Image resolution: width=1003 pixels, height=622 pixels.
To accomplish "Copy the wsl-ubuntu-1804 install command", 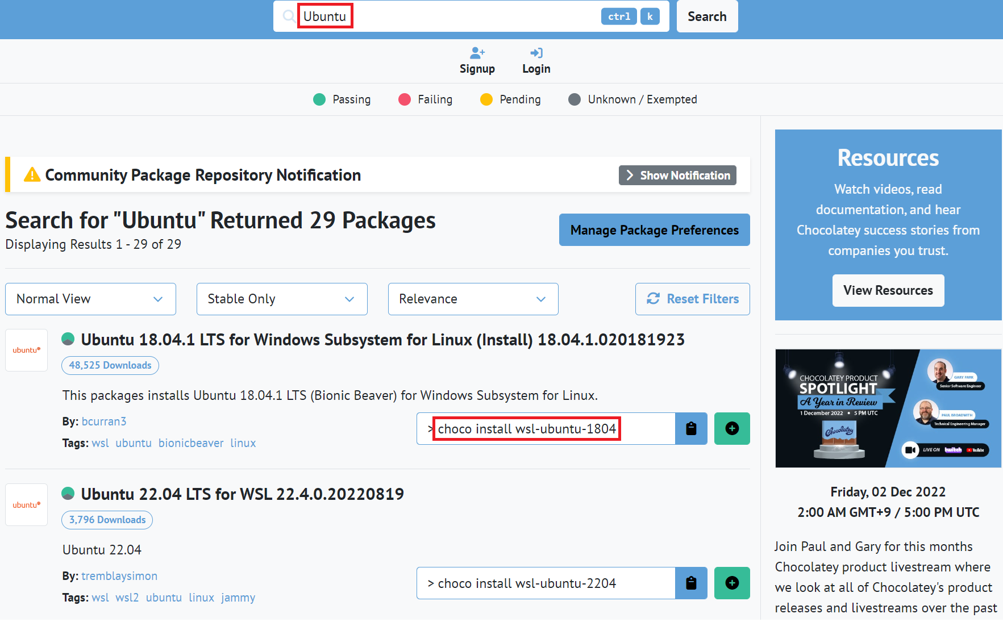I will [691, 428].
